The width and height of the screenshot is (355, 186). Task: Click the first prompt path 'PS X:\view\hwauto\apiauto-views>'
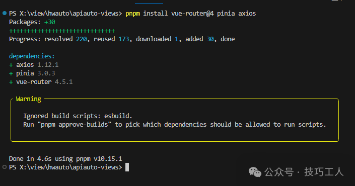click(65, 14)
